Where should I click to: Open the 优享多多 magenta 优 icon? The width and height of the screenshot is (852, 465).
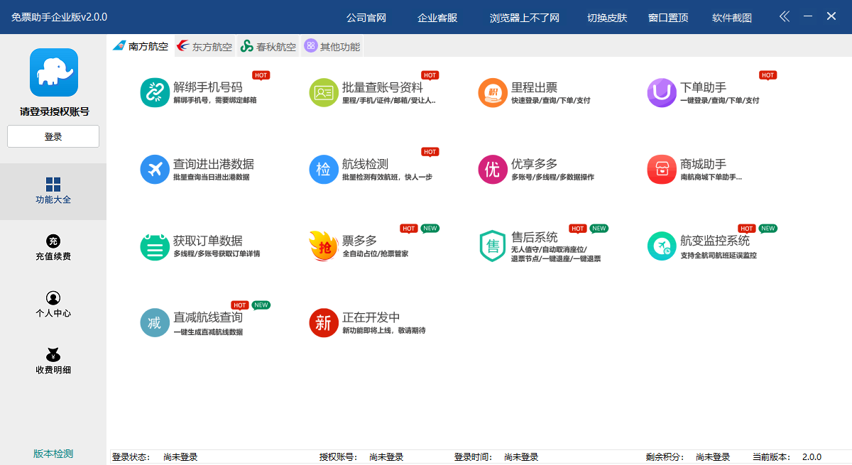(x=492, y=170)
